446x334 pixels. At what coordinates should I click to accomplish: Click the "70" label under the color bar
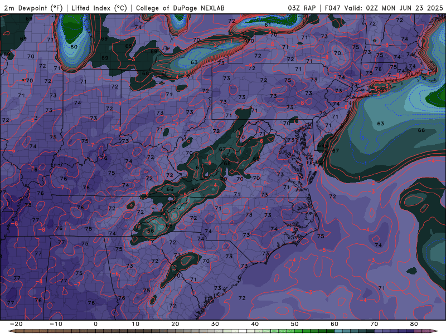(x=374, y=324)
